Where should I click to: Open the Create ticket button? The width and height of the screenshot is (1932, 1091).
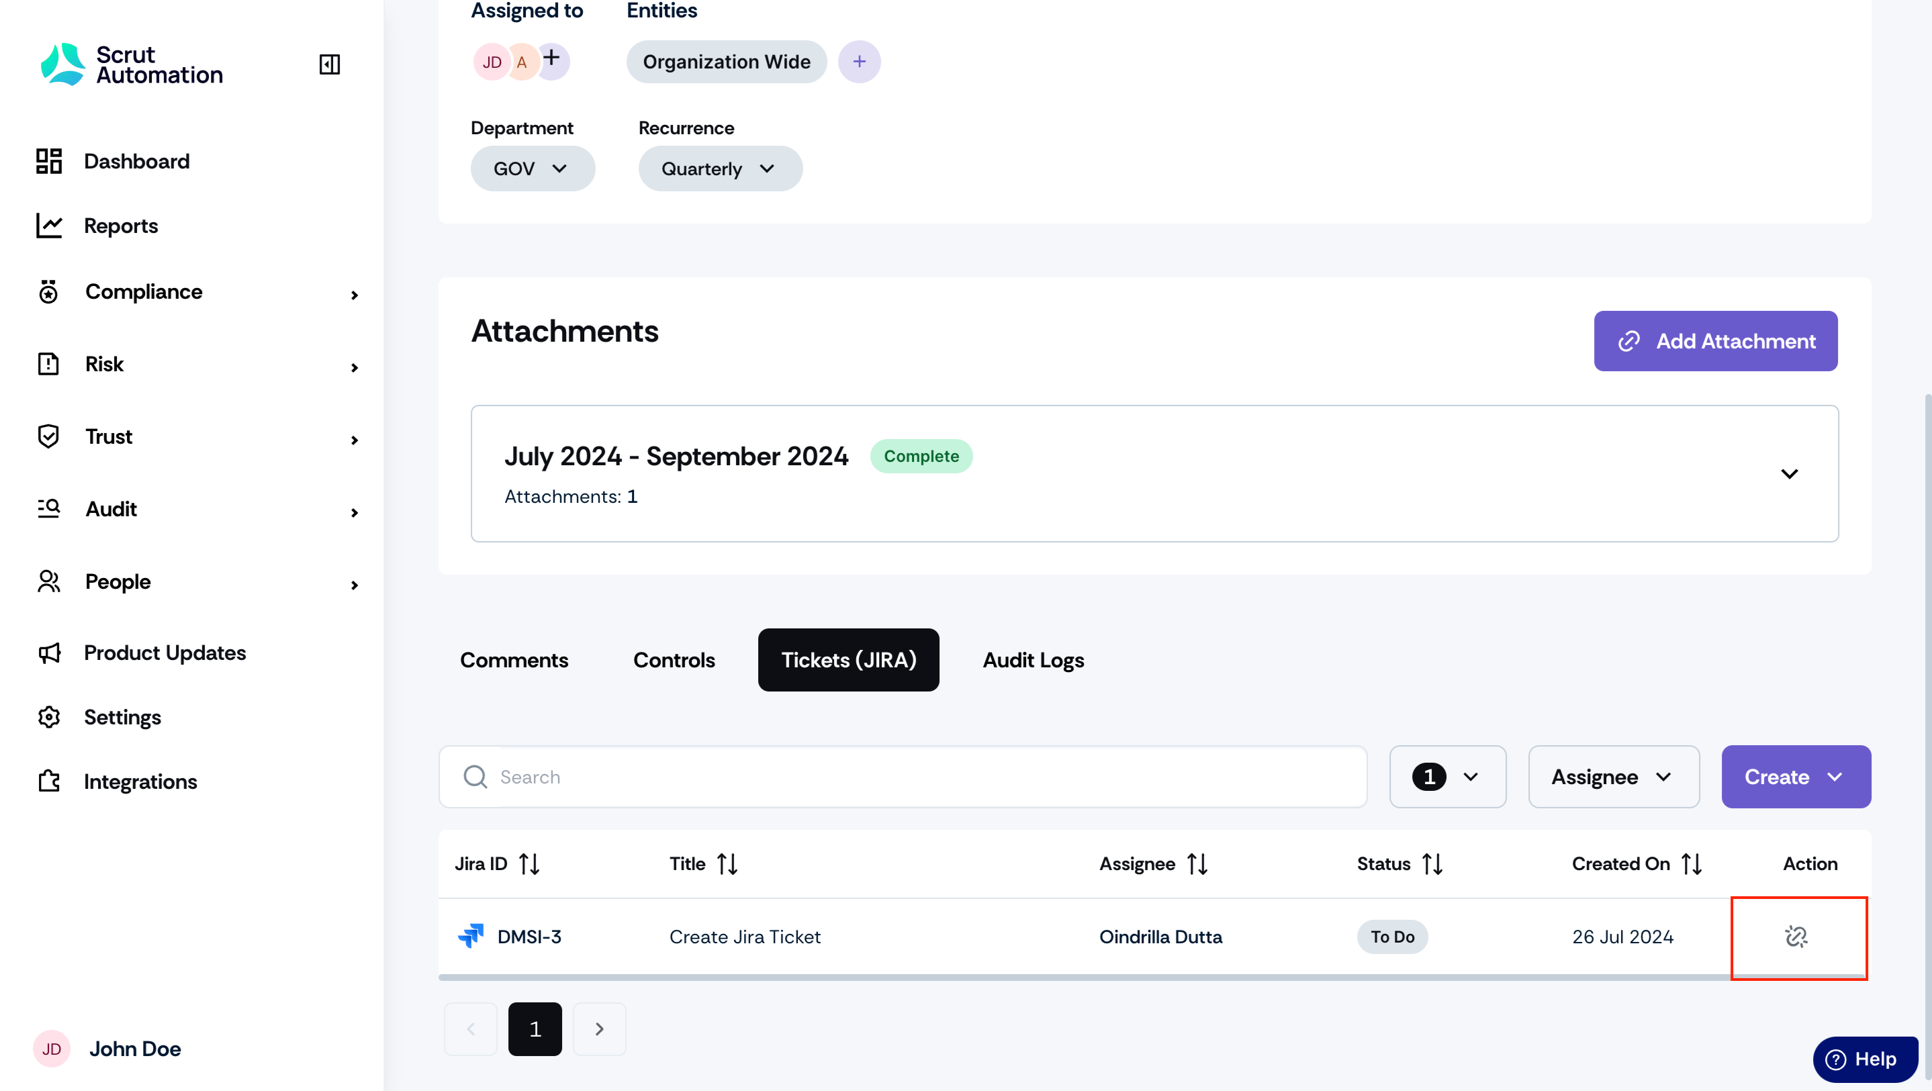tap(1796, 777)
